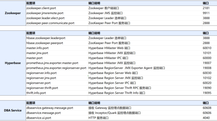
Task: Select dbaservice.gateway.message.port cell
Action: click(57, 108)
